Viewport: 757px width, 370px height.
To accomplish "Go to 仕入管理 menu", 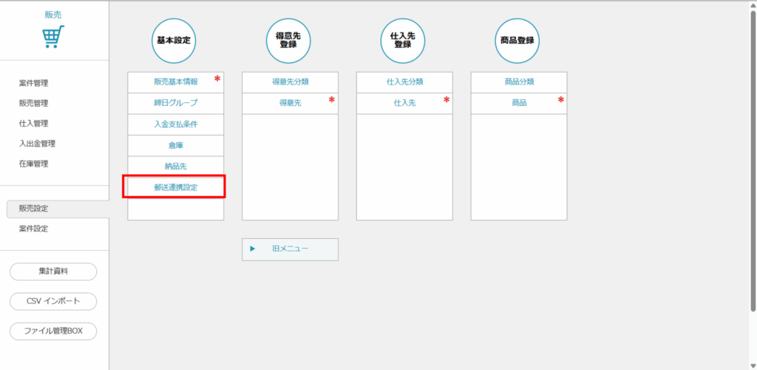I will coord(34,124).
